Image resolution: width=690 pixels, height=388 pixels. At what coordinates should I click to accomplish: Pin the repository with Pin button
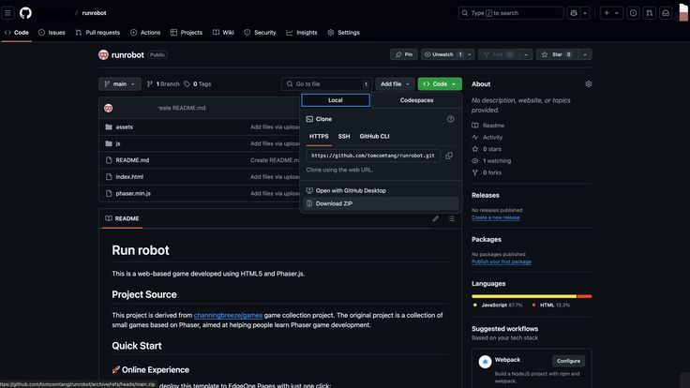point(403,54)
